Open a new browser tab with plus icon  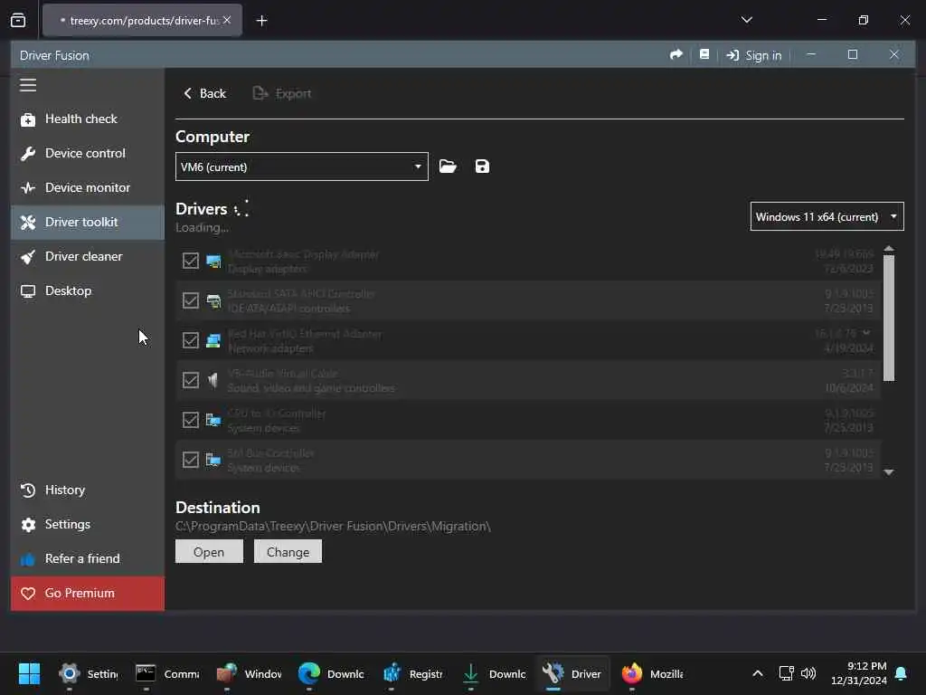click(x=261, y=21)
